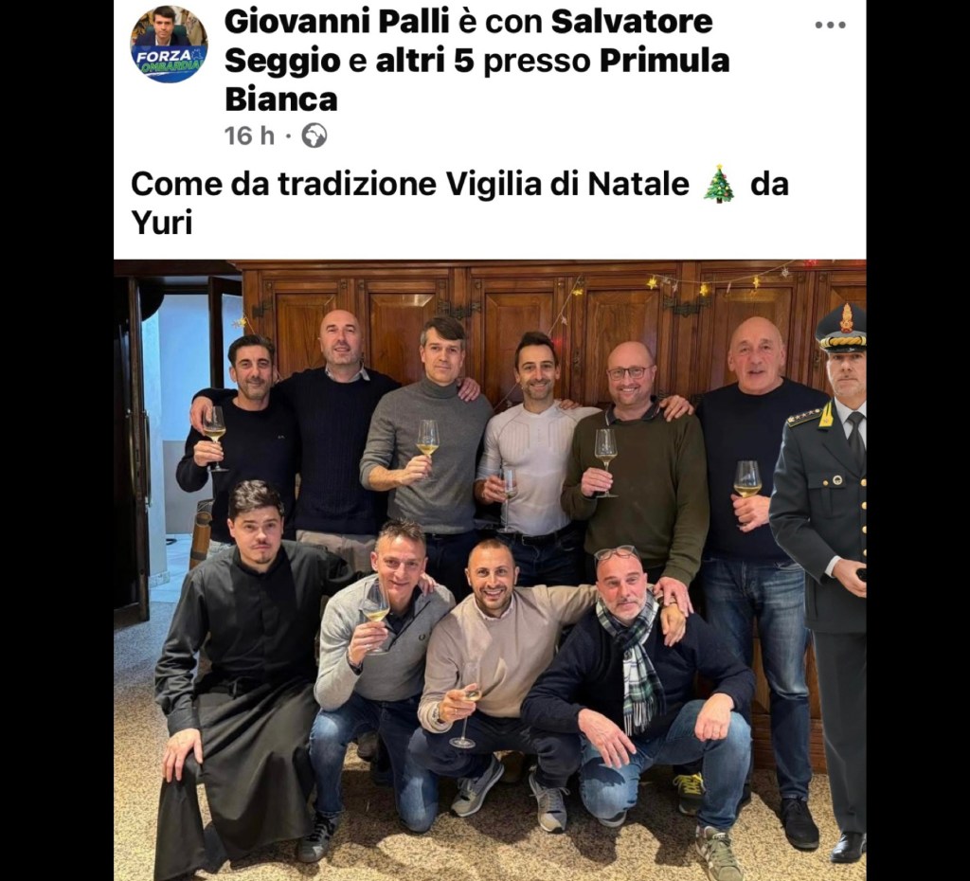Click the globe public audience icon

[314, 135]
